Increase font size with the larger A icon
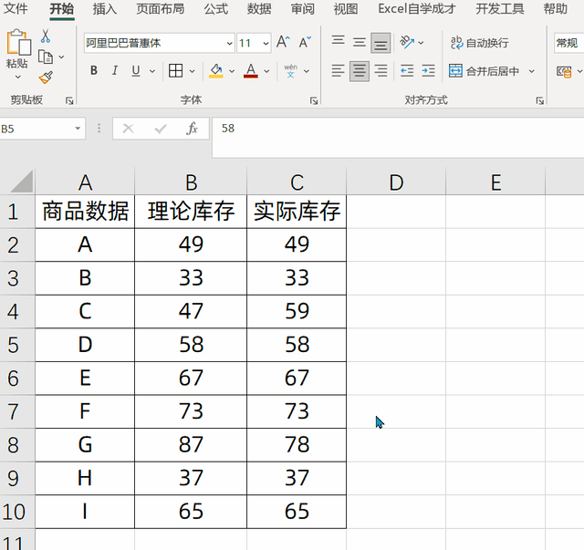The height and width of the screenshot is (550, 584). (283, 42)
